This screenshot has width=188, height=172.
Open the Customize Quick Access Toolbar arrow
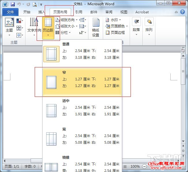[x=41, y=5]
